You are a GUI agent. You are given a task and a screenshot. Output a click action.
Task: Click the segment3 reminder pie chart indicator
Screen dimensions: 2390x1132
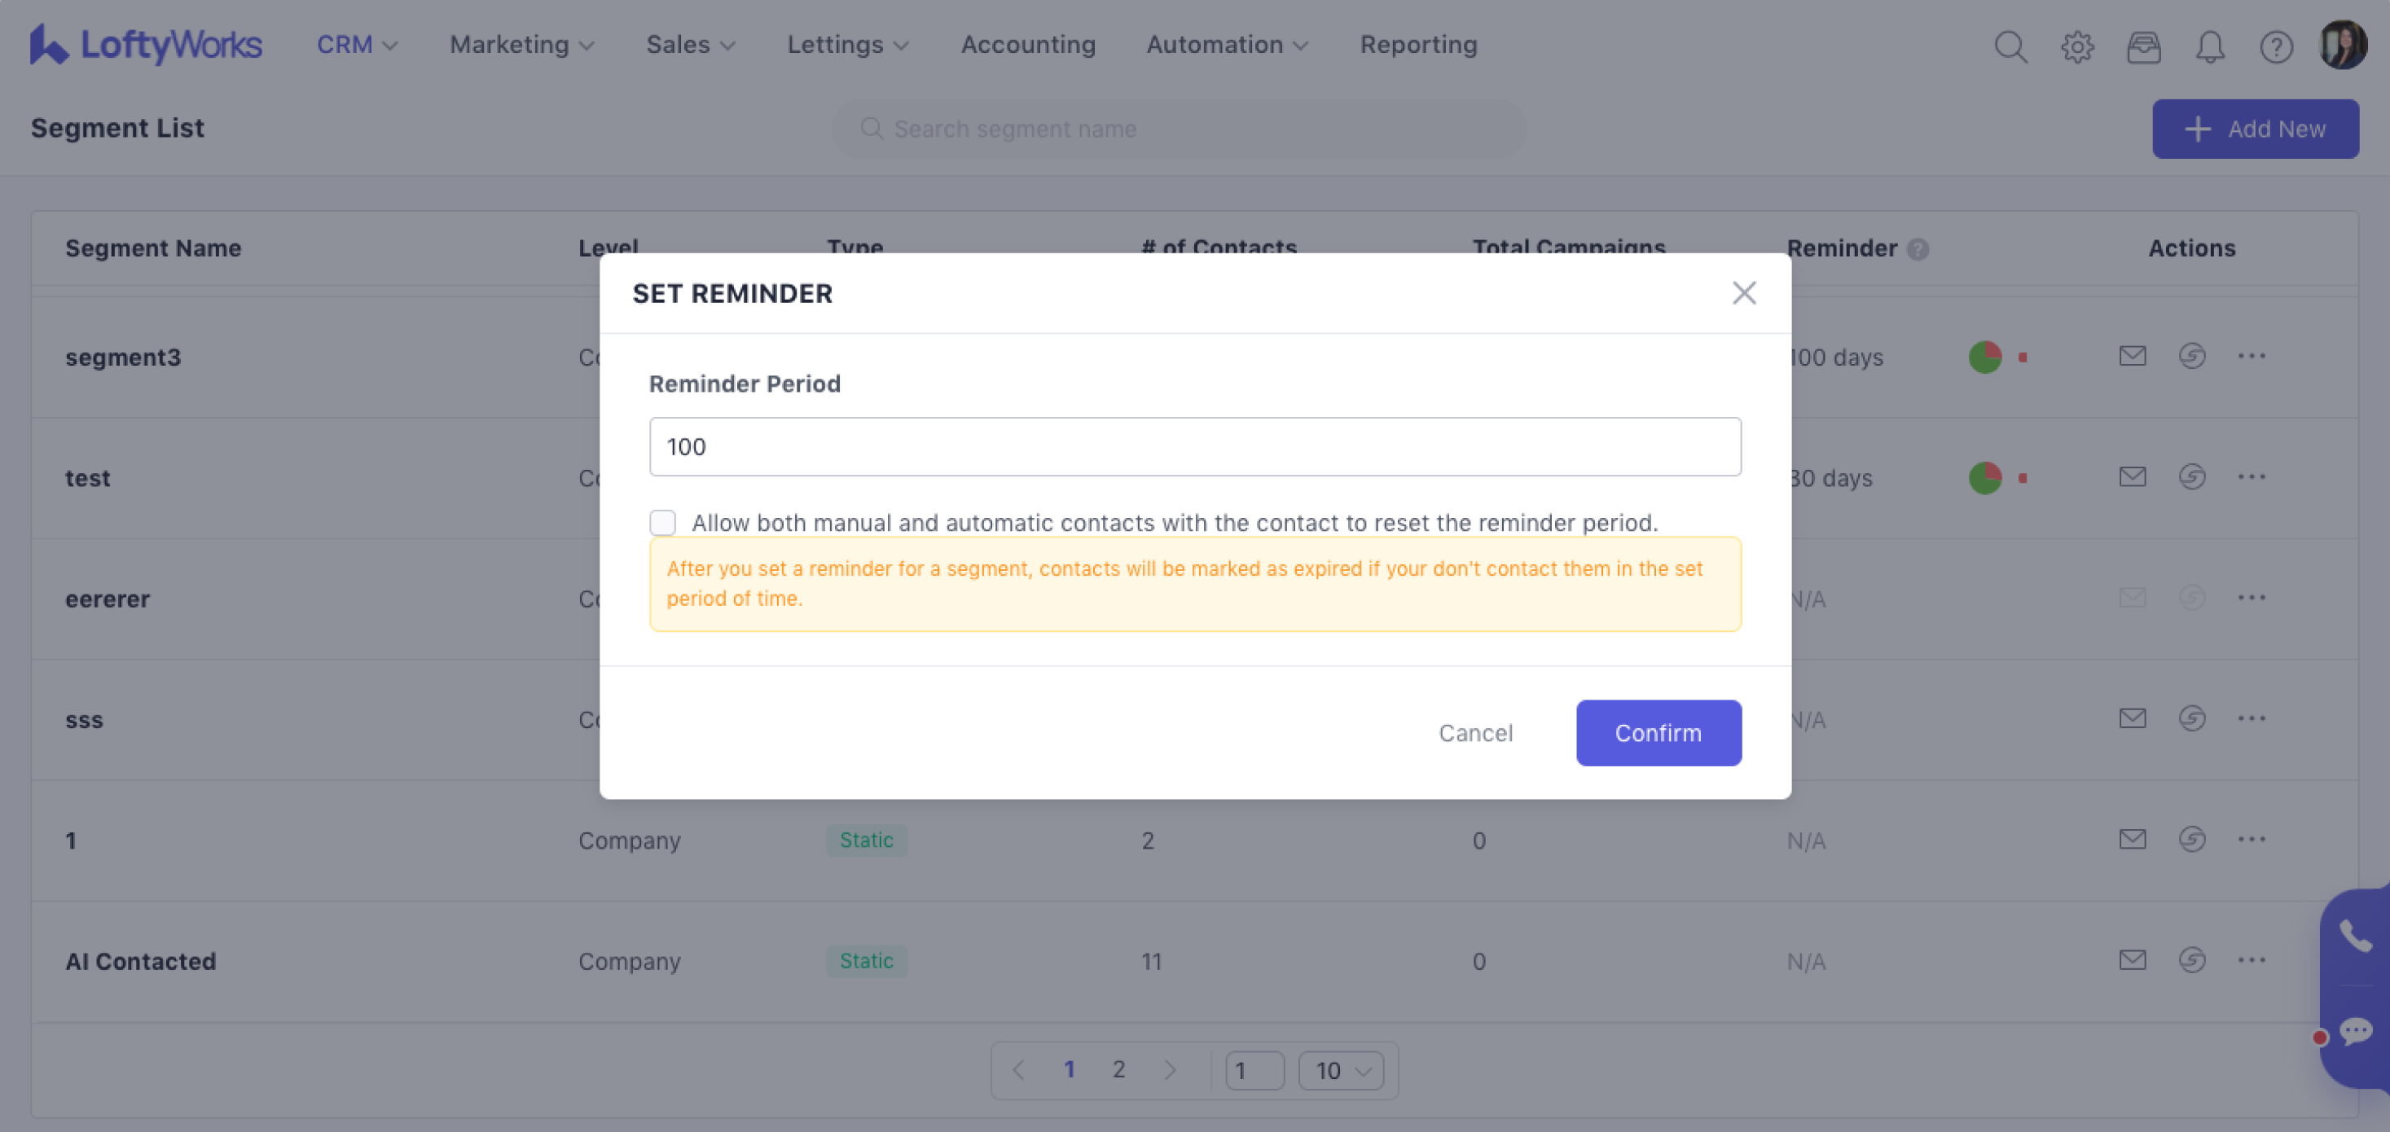pos(1984,358)
